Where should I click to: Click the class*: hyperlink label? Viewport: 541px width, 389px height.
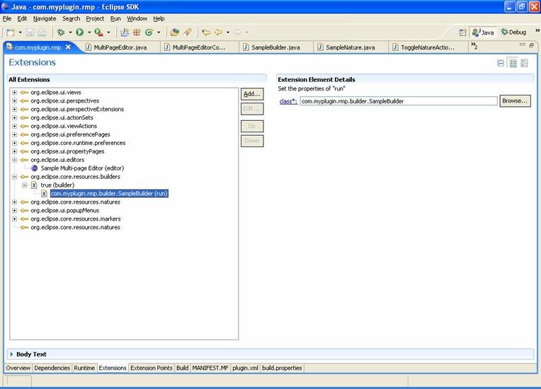point(288,101)
